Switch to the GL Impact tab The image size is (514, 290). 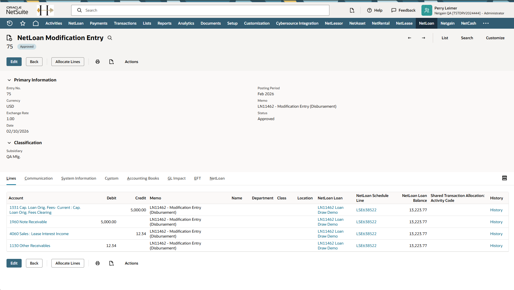pyautogui.click(x=176, y=178)
